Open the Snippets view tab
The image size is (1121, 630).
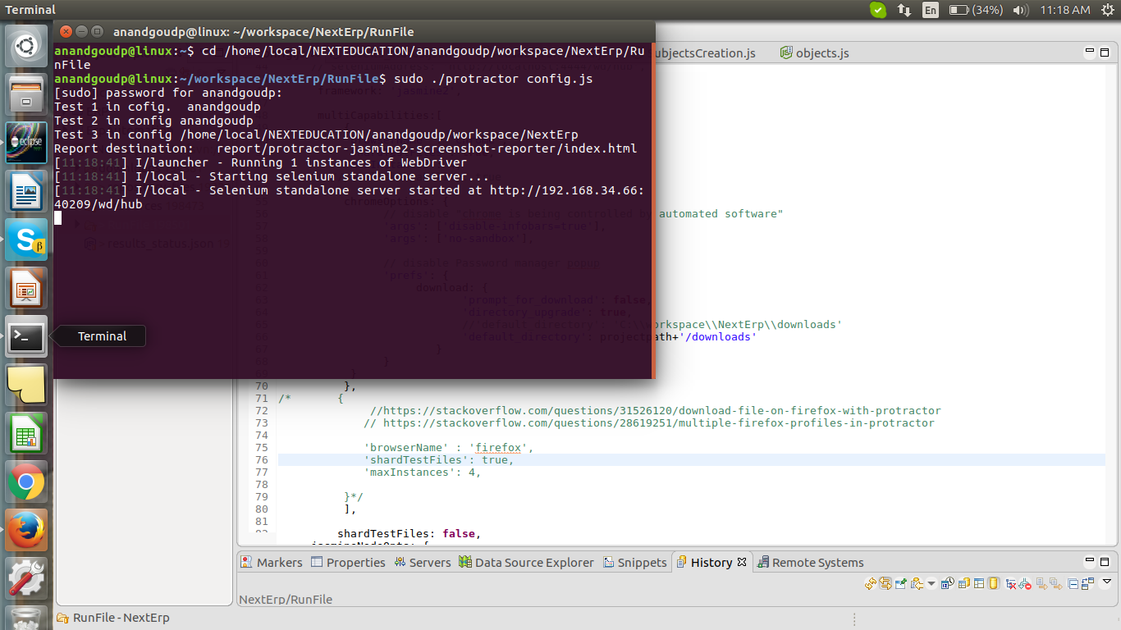tap(635, 563)
